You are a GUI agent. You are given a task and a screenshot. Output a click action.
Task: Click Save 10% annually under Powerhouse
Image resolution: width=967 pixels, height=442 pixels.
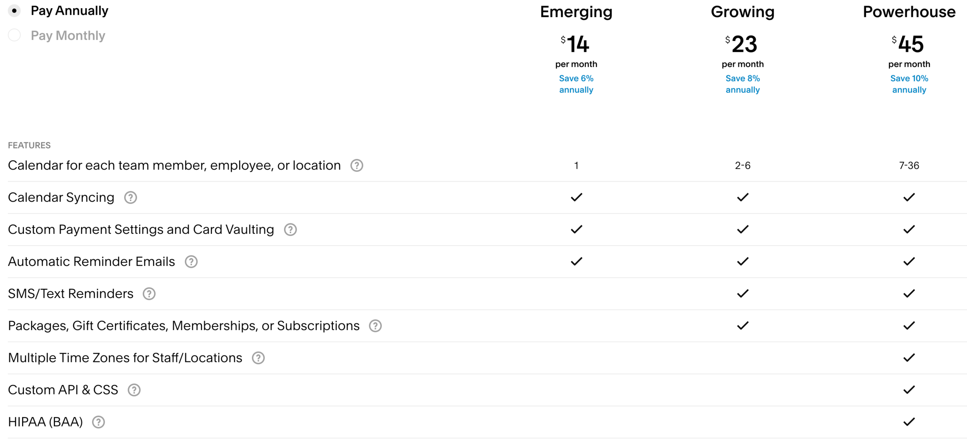click(x=909, y=84)
